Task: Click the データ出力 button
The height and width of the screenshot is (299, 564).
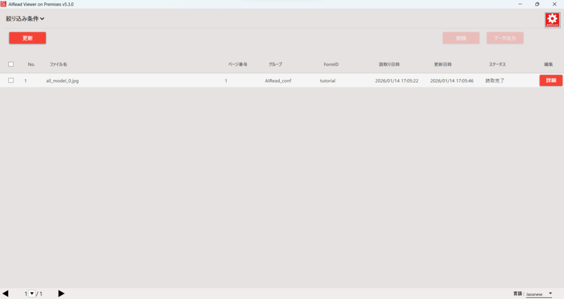Action: click(x=505, y=38)
